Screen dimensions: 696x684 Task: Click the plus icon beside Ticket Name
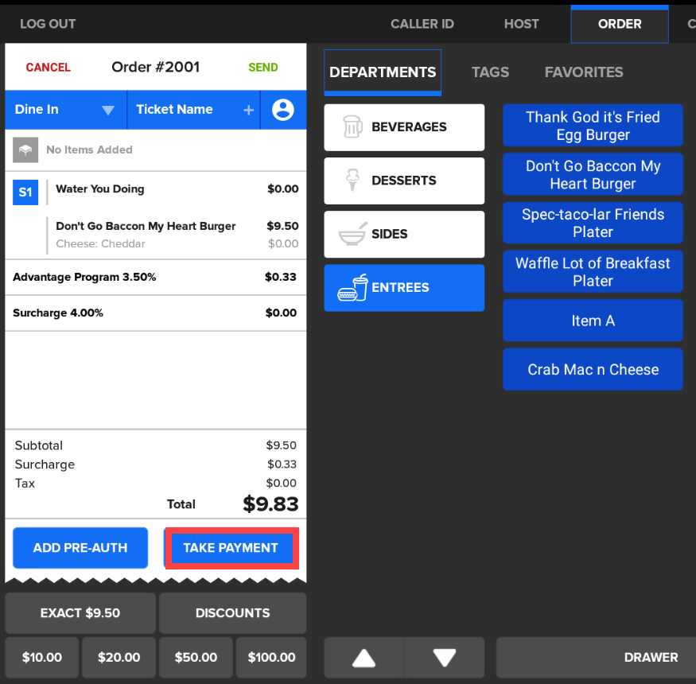(x=248, y=110)
